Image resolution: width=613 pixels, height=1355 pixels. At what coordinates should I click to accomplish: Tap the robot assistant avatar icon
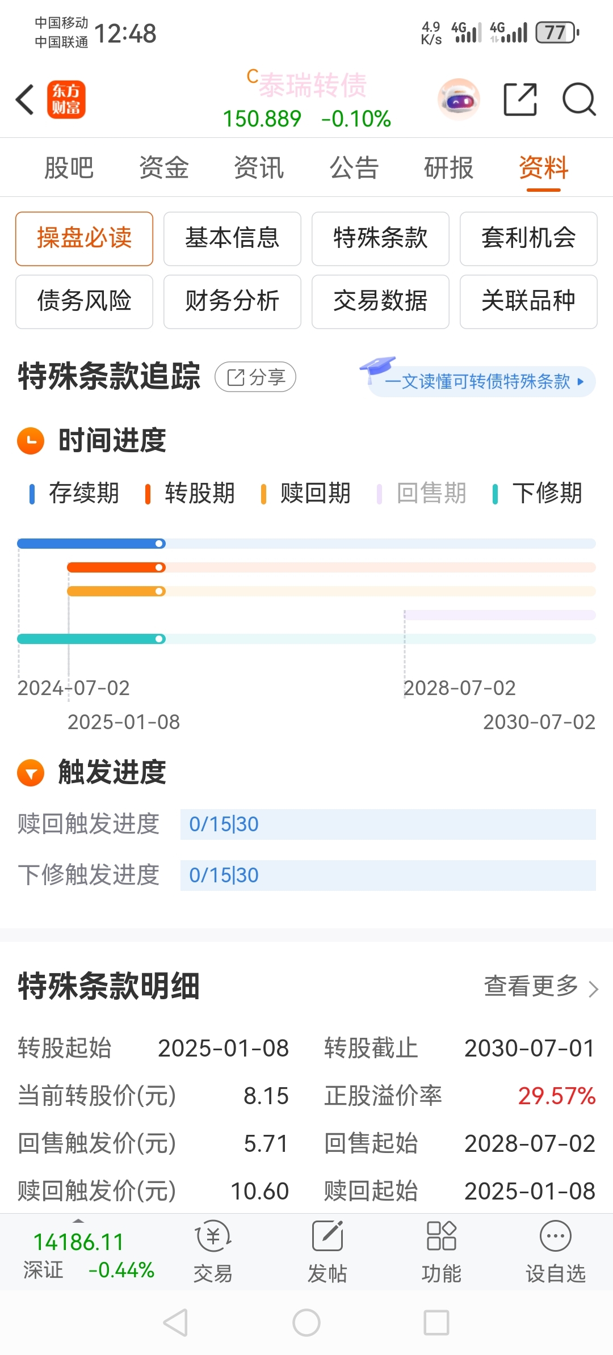click(x=459, y=100)
